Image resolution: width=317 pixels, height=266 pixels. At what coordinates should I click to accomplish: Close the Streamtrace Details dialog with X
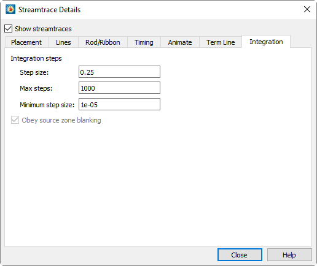coord(307,9)
